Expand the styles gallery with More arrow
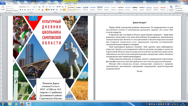Image resolution: width=188 pixels, height=106 pixels. point(167,10)
